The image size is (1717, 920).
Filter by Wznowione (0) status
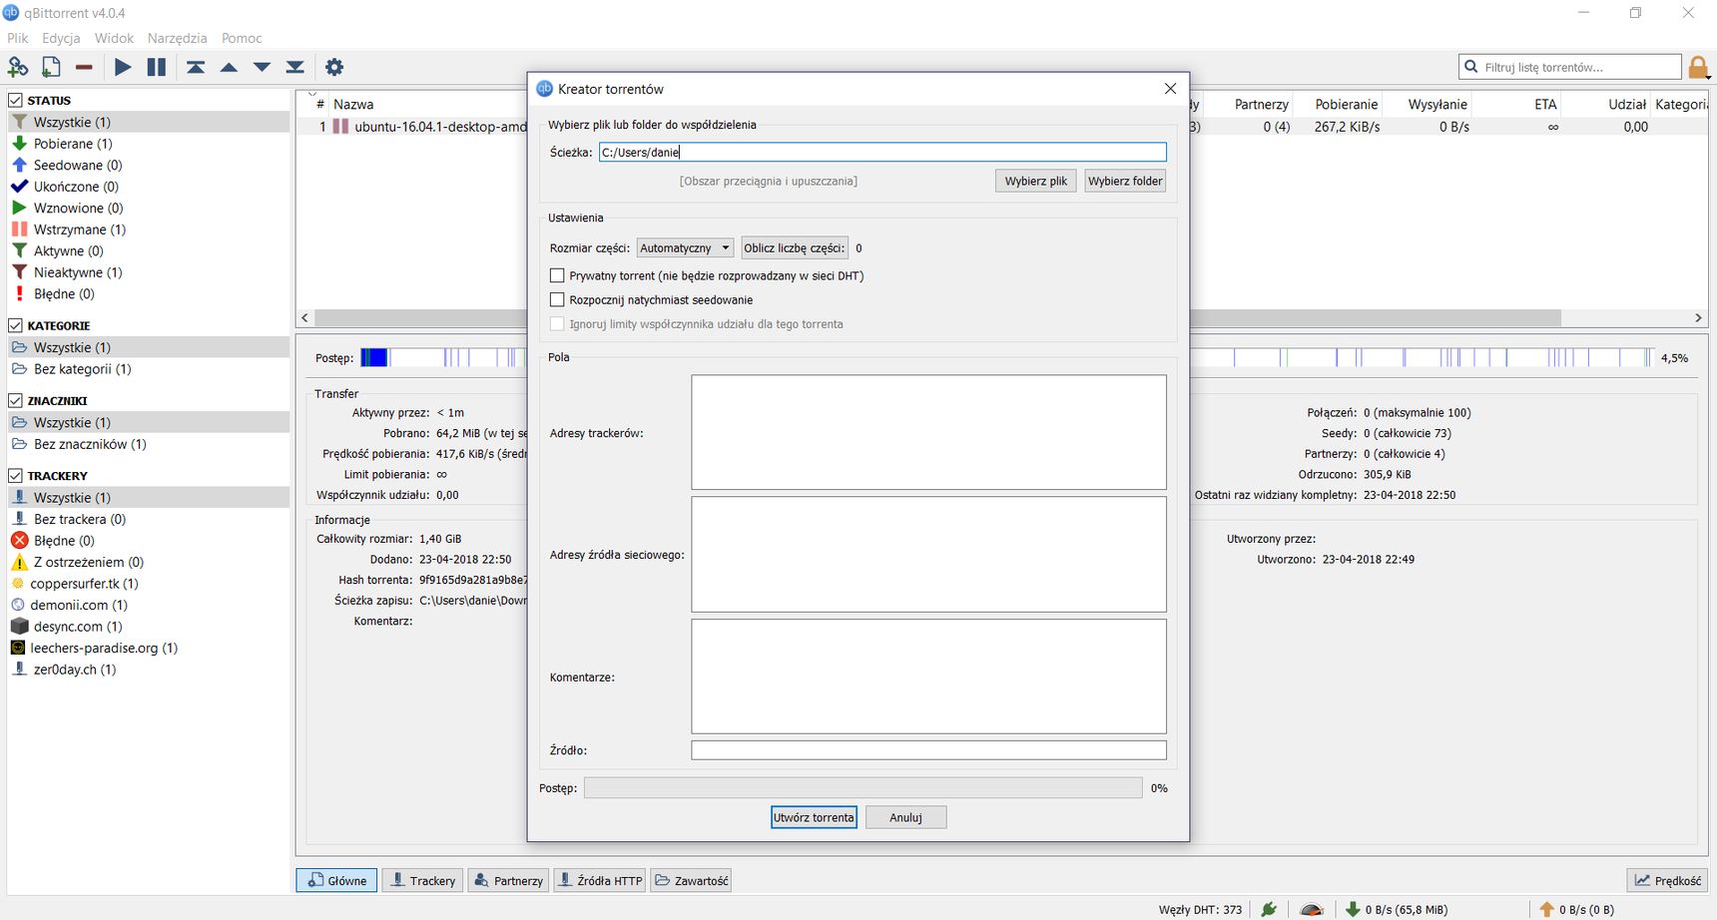149,208
